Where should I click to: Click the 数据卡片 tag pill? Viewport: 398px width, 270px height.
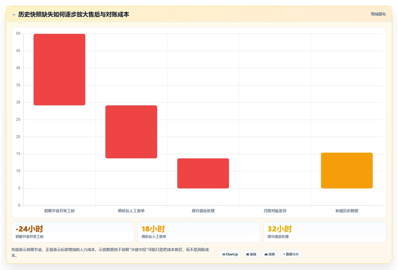click(x=291, y=254)
